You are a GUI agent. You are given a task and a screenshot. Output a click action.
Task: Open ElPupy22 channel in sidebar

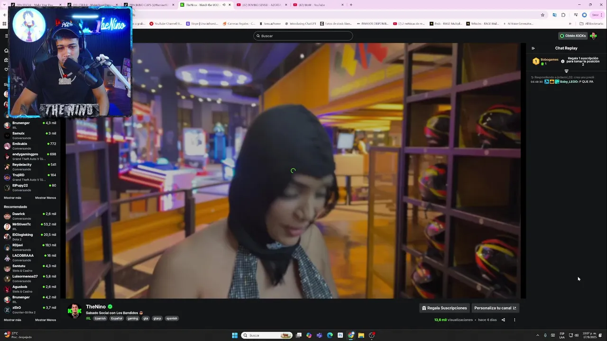[30, 188]
